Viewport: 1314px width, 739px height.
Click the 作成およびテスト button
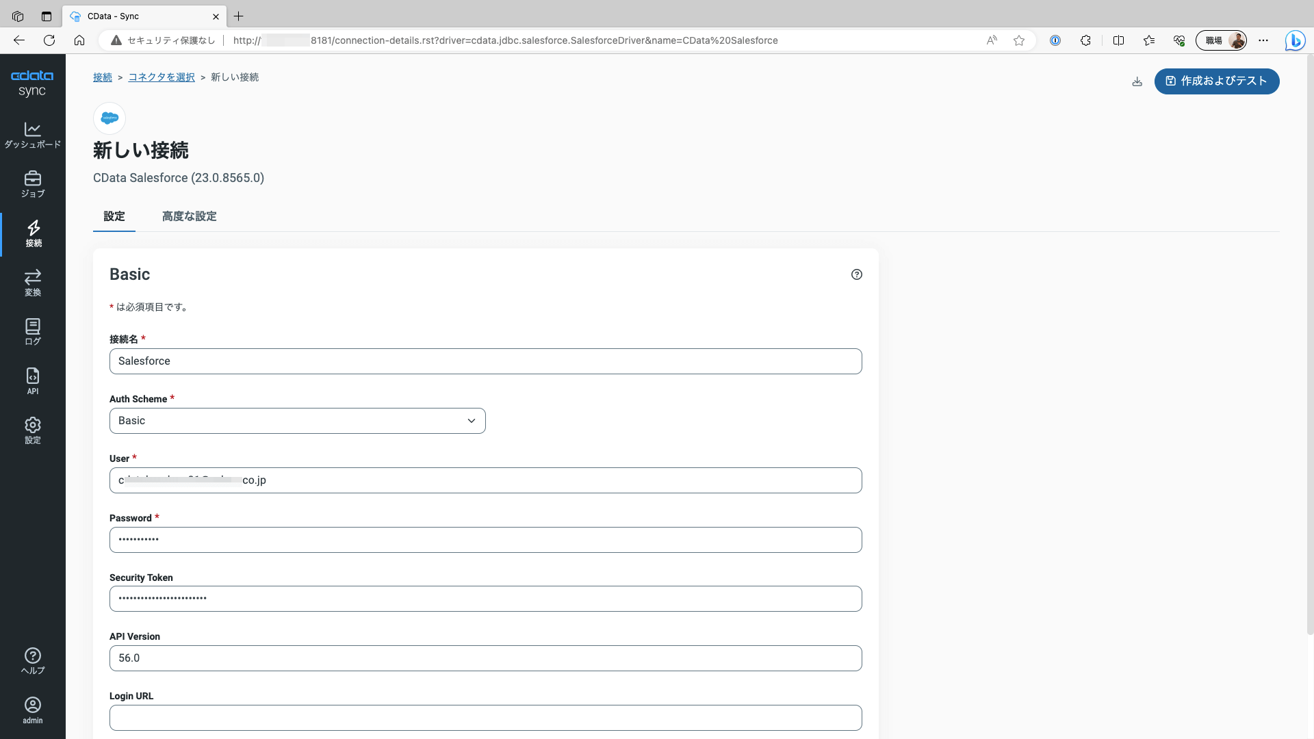[x=1216, y=81]
